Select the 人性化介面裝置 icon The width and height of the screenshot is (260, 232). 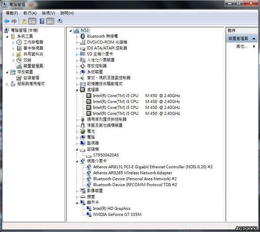[x=83, y=60]
